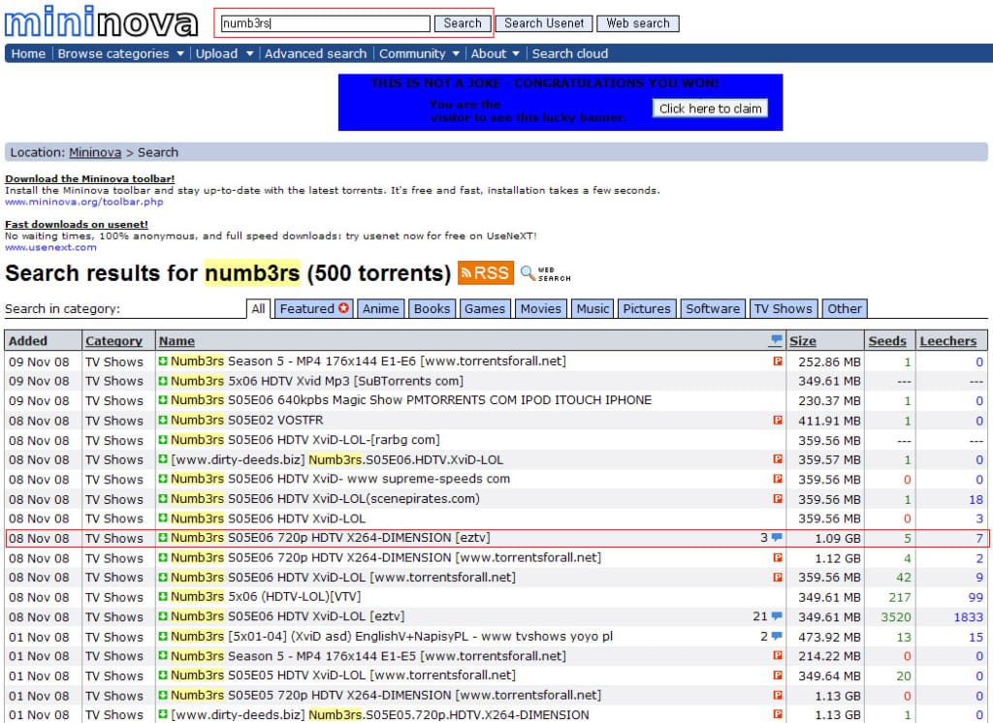Click download icon for S05E06 HDTV XviD-LOL-[rarbg com]
This screenshot has height=723, width=993.
(x=163, y=439)
